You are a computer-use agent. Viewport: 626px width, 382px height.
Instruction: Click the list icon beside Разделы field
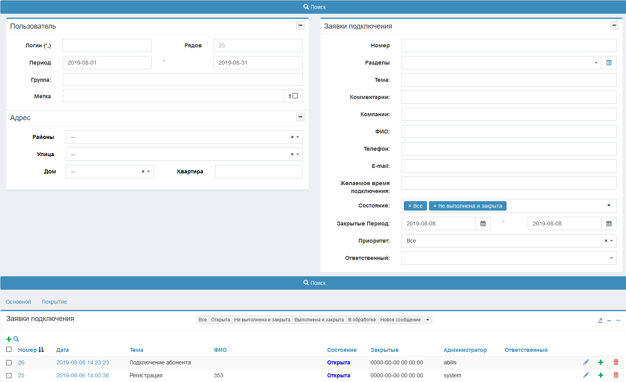609,63
